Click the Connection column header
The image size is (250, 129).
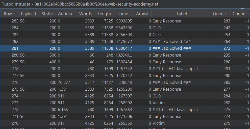coord(240,14)
